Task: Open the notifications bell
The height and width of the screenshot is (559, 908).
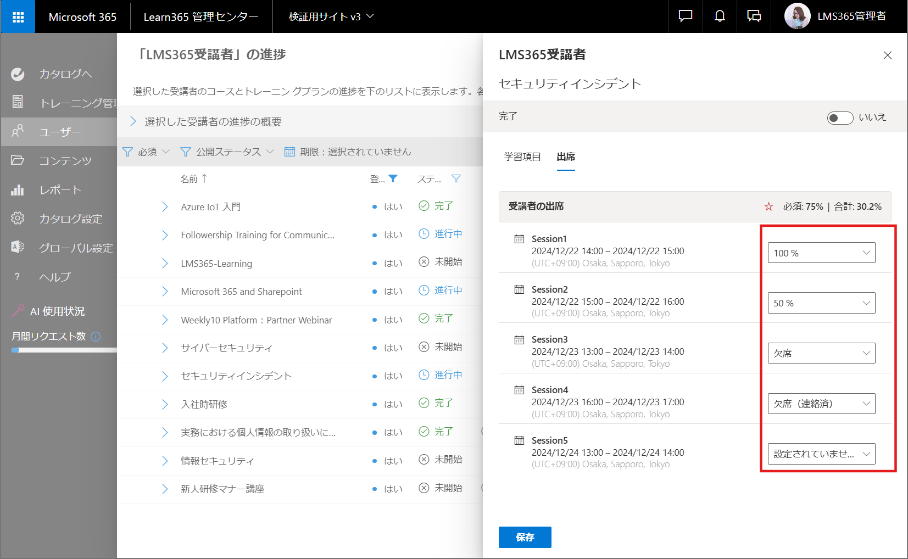Action: (720, 16)
